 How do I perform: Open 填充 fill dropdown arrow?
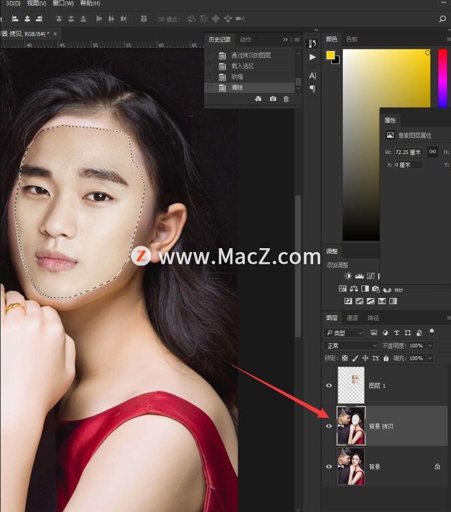[x=430, y=358]
